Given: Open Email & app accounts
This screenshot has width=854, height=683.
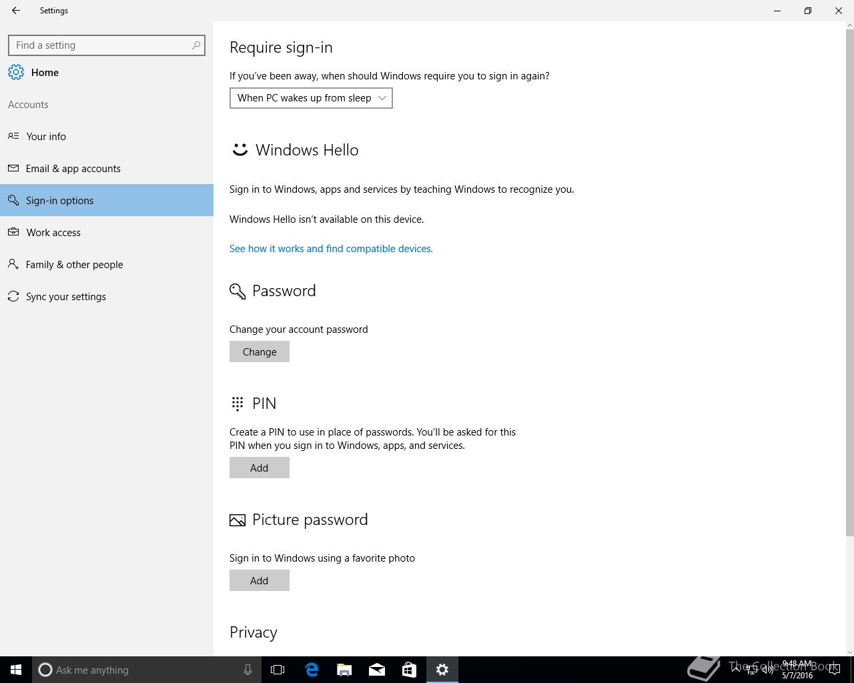Looking at the screenshot, I should (107, 168).
